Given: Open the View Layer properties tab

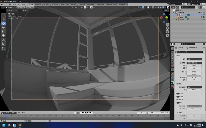Looking at the screenshot, I should 172,59.
